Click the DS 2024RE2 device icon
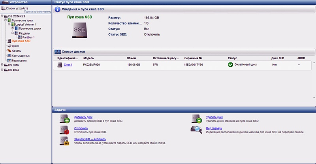Image resolution: width=316 pixels, height=164 pixels. [x=6, y=16]
